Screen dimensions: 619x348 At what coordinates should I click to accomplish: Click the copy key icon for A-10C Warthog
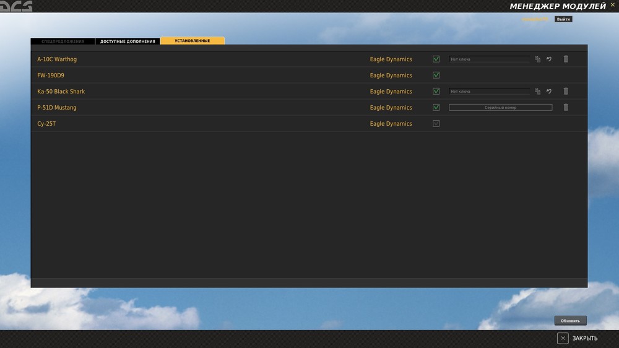[x=537, y=59]
